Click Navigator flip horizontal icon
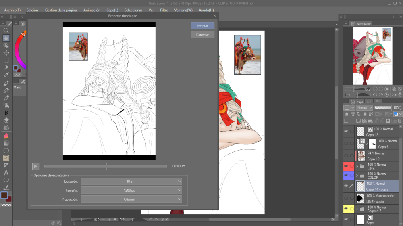This screenshot has width=403, height=226. [394, 95]
